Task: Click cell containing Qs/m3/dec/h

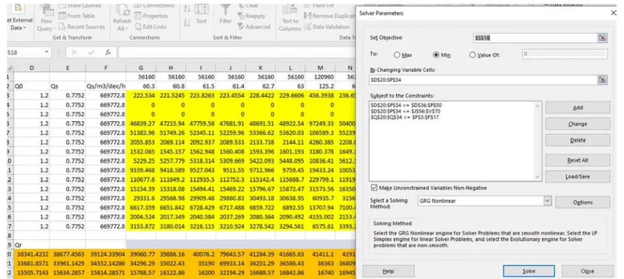Action: click(106, 86)
